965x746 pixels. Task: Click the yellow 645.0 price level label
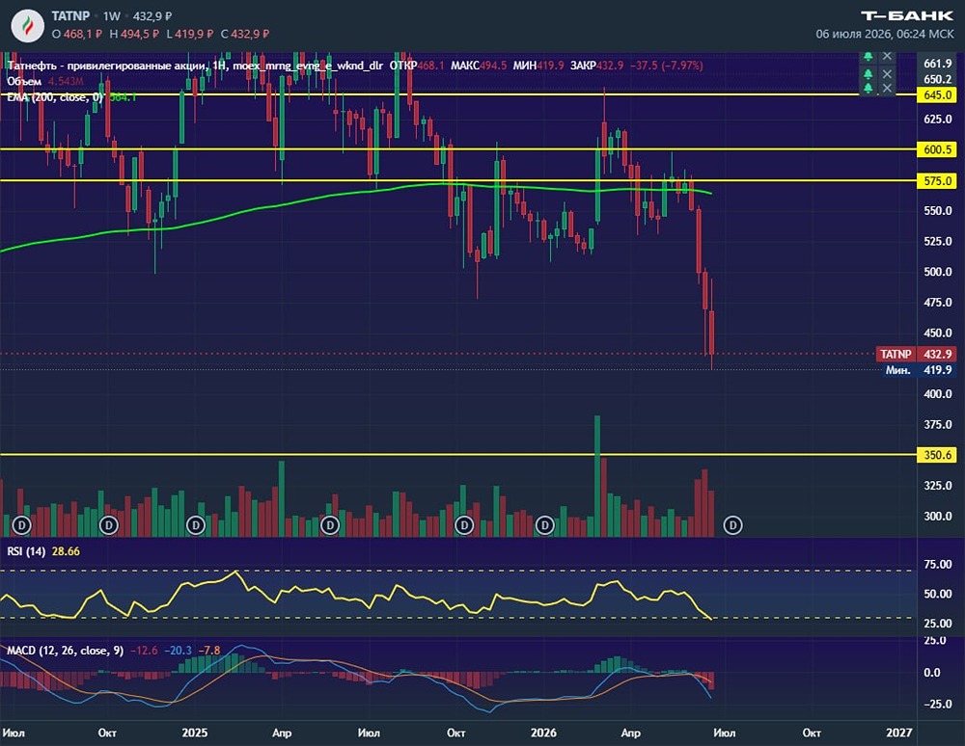tap(937, 95)
